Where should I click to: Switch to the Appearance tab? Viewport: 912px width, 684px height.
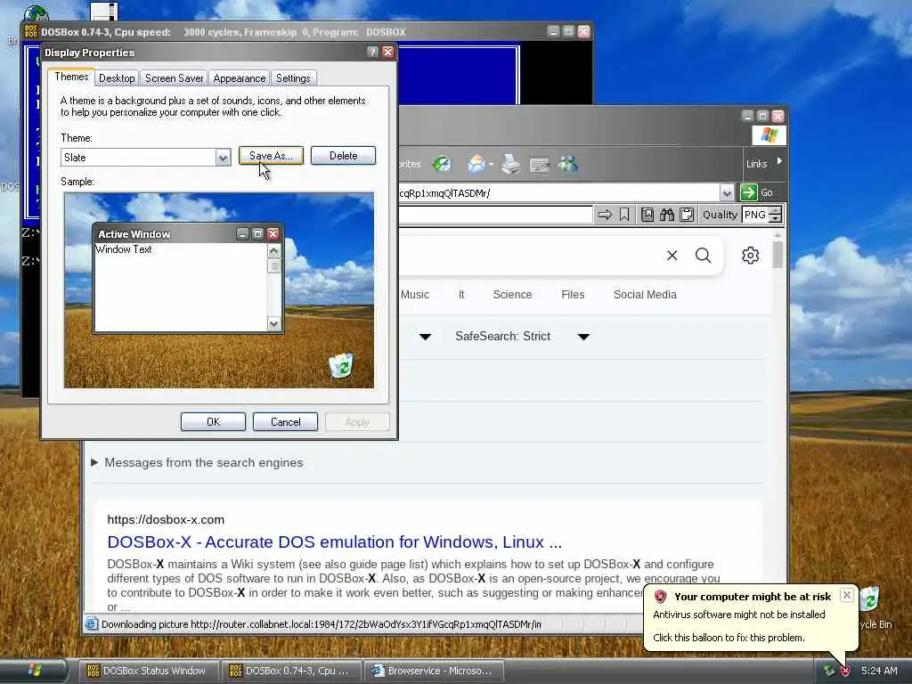pos(239,78)
